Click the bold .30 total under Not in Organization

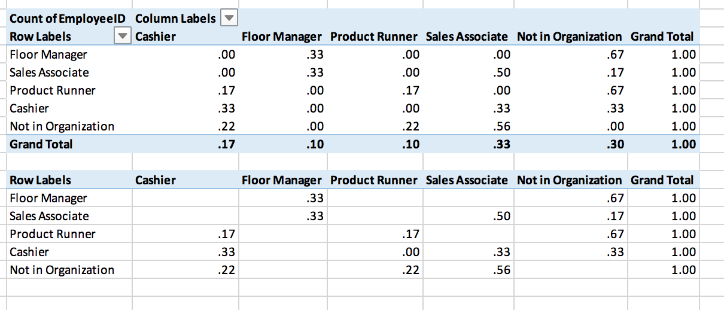pos(615,144)
